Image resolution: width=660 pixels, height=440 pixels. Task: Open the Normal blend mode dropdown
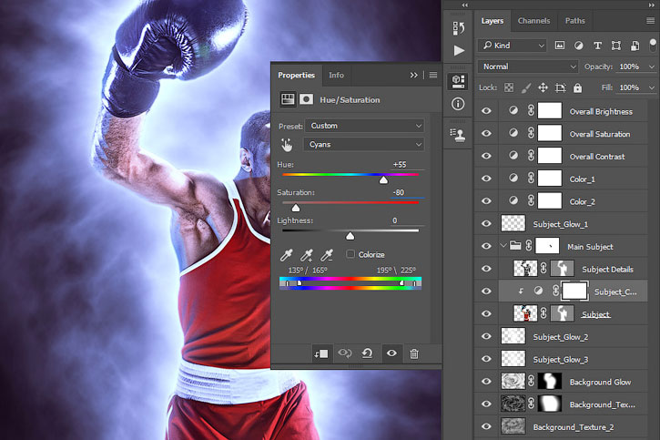click(x=528, y=67)
